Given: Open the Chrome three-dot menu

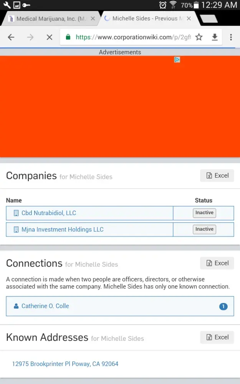Looking at the screenshot, I should 231,37.
